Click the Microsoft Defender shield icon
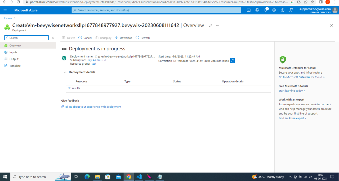The height and width of the screenshot is (181, 339). coord(283,59)
